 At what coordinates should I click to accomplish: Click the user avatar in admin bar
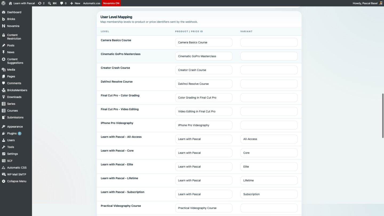[381, 3]
